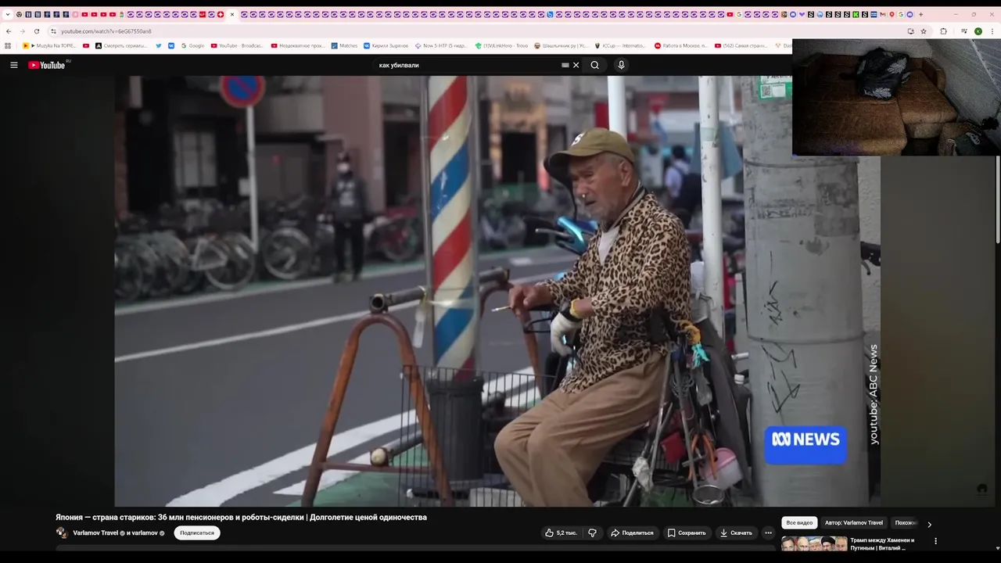Switch to the Google Maps tab
The width and height of the screenshot is (1001, 563).
click(892, 14)
